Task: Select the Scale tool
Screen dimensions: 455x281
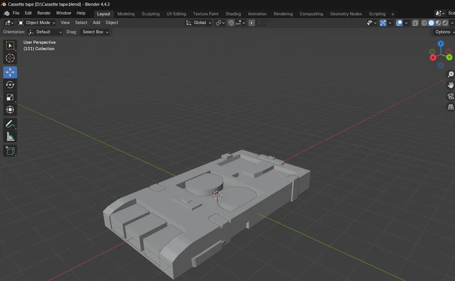Action: tap(10, 97)
